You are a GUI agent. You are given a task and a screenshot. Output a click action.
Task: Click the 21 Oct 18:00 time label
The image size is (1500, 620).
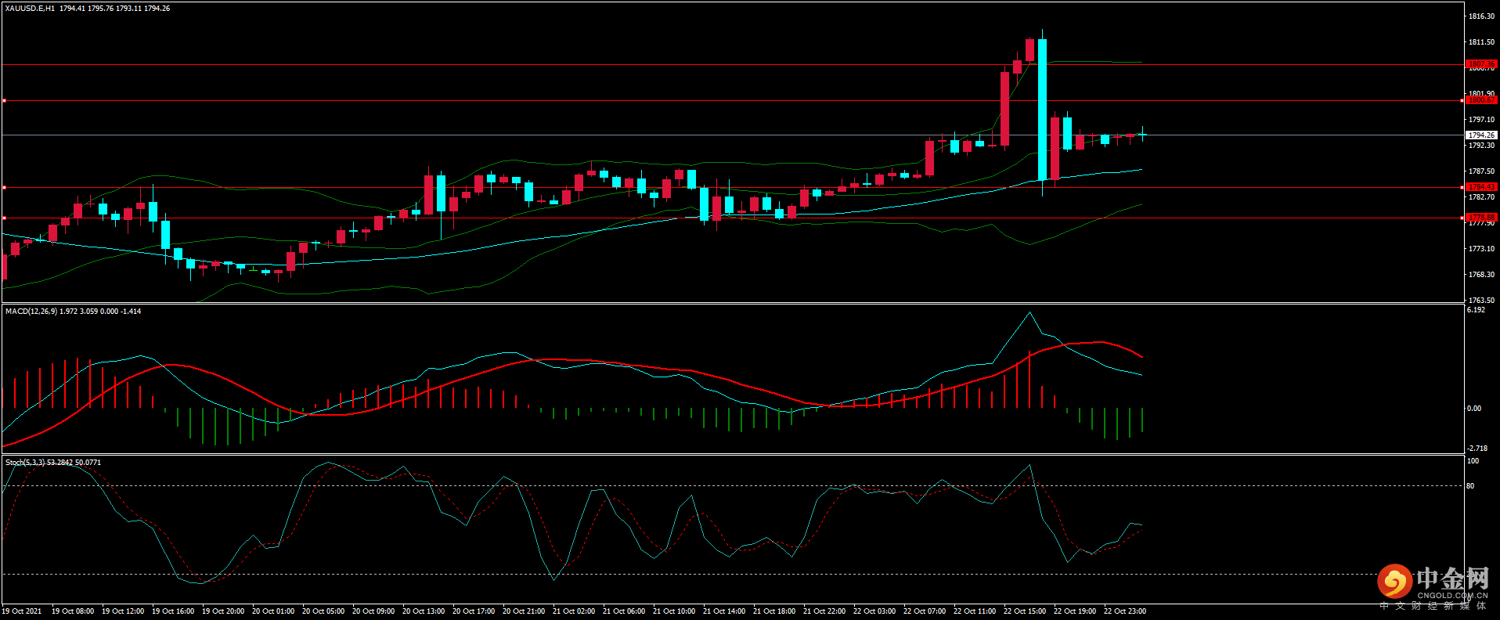click(774, 611)
